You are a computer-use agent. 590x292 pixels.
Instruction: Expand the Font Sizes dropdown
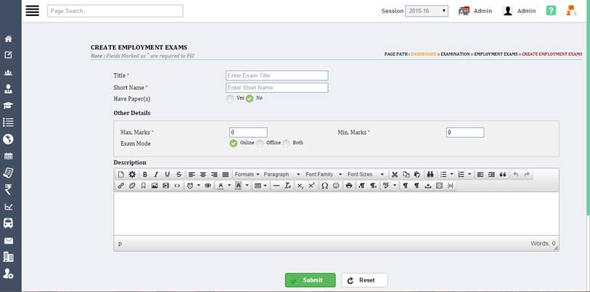tap(365, 175)
